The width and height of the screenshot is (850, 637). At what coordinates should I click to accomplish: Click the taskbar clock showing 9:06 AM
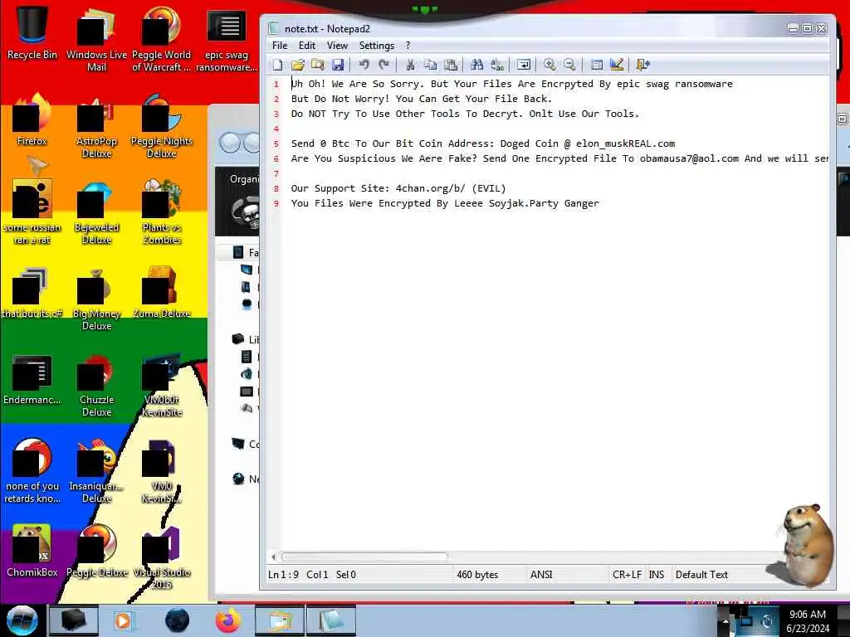point(808,621)
